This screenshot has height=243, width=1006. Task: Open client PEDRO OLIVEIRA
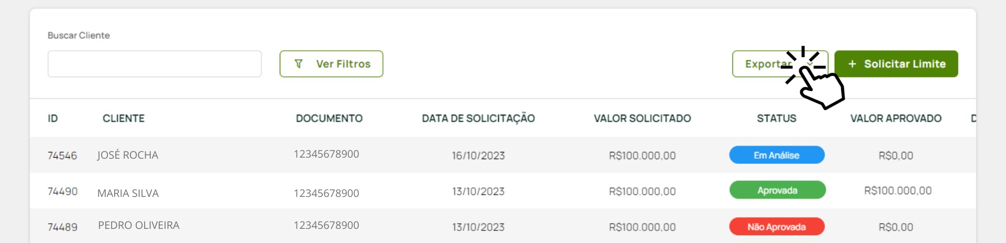pos(139,225)
